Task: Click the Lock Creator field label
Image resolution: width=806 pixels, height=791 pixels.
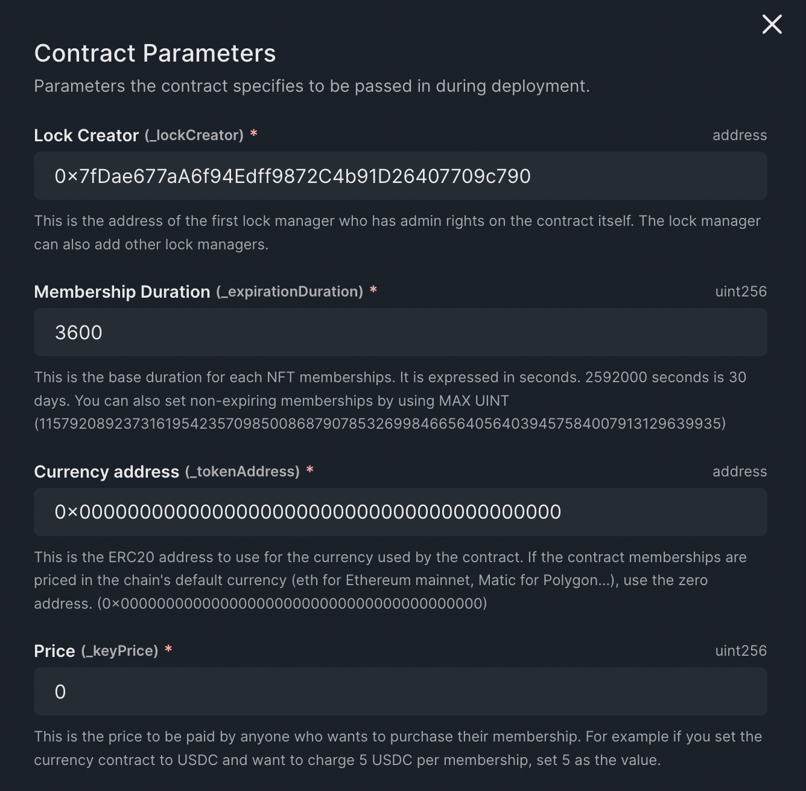Action: (x=86, y=135)
